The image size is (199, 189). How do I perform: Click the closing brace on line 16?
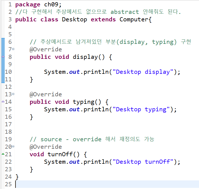coord(31,117)
